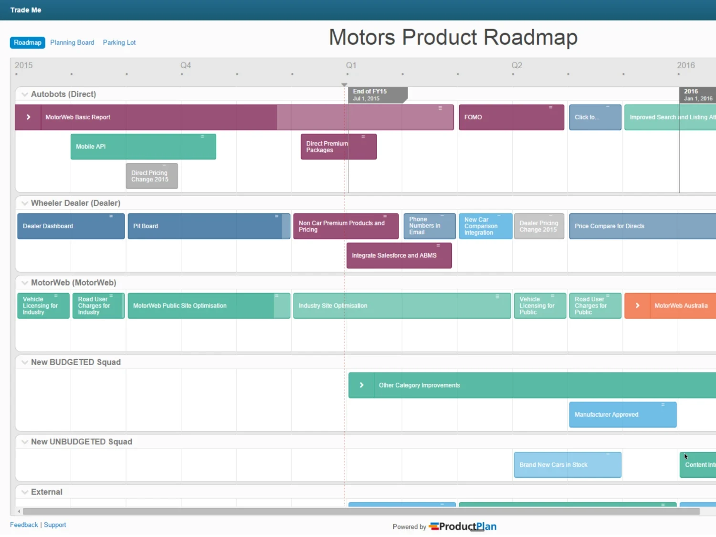716x537 pixels.
Task: Click the MotorWeb Basic Report handle icon
Action: (440, 108)
